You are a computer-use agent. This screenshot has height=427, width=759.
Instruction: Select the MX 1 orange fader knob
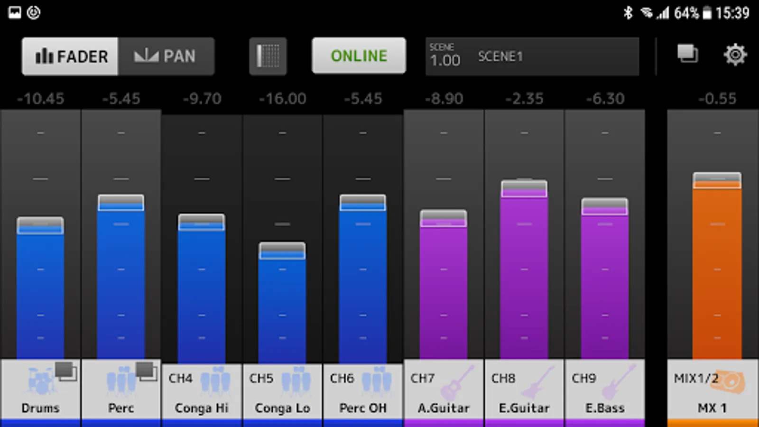(x=717, y=180)
